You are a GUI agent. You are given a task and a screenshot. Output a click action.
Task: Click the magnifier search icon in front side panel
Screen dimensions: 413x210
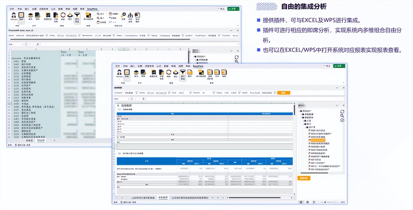pos(342,116)
